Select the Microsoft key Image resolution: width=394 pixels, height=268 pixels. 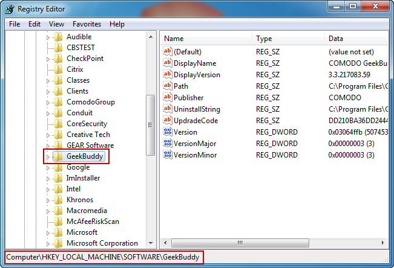[82, 232]
